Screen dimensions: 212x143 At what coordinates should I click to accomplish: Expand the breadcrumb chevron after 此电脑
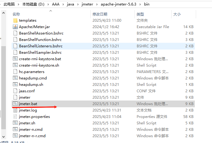[18, 4]
